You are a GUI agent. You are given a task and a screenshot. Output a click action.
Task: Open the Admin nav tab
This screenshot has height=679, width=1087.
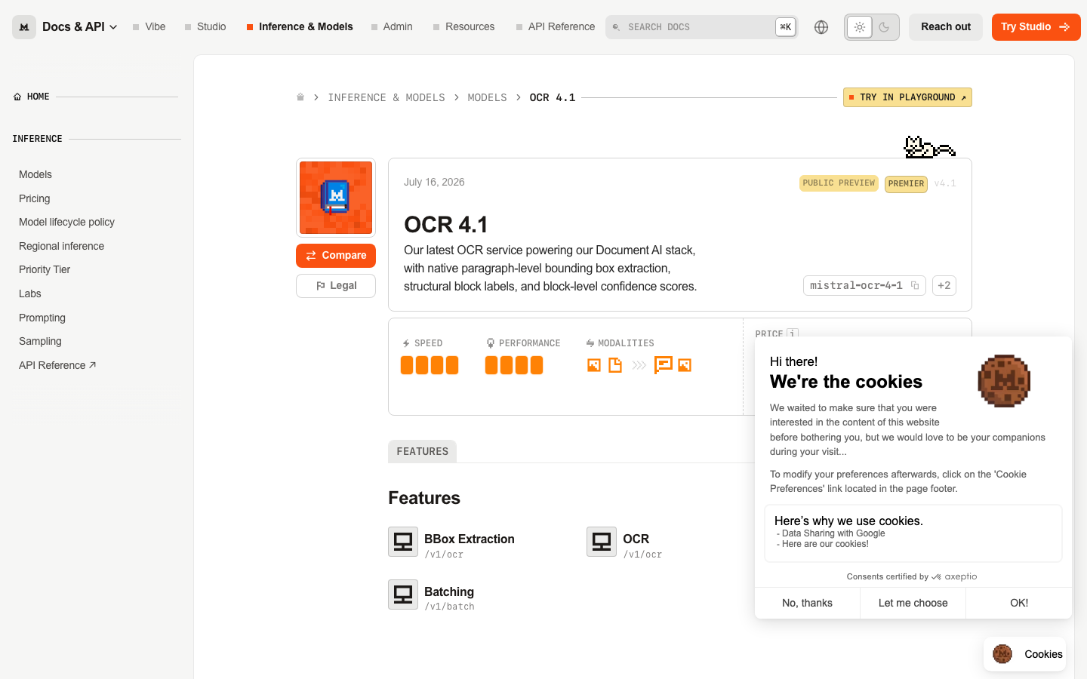pyautogui.click(x=392, y=27)
